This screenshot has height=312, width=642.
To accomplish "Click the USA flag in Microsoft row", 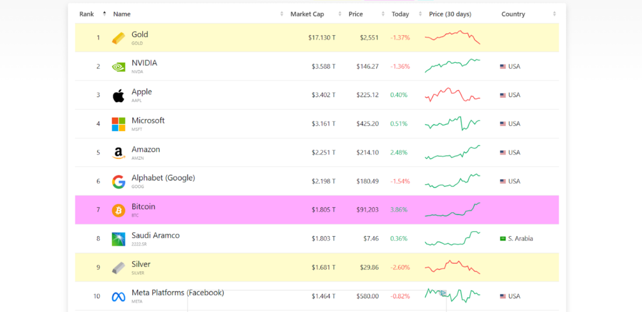I will (503, 124).
